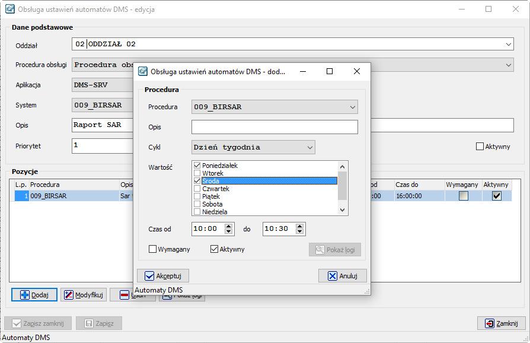This screenshot has height=343, width=530.
Task: Check the Niedziela checkbox
Action: [x=197, y=212]
